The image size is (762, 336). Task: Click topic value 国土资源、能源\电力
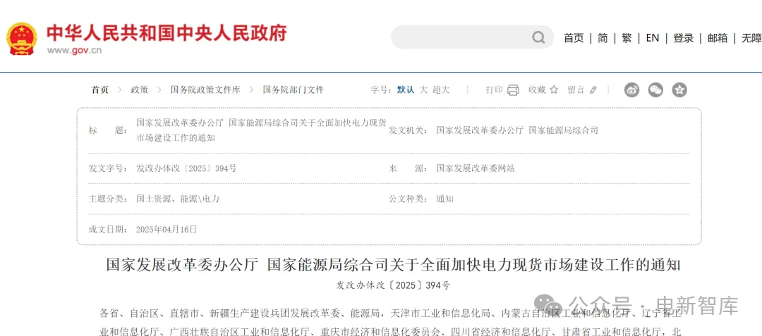[x=178, y=199]
